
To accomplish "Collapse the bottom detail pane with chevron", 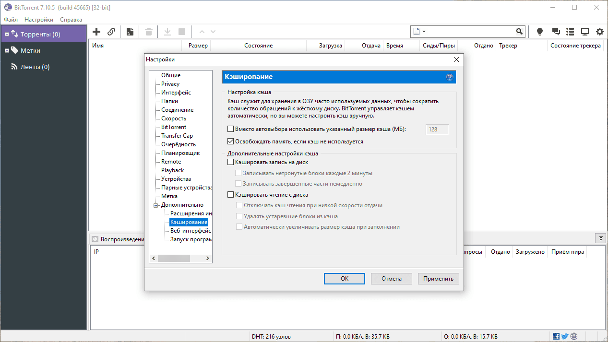I will 600,238.
